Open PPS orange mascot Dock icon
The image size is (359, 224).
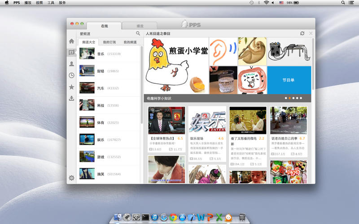228,217
